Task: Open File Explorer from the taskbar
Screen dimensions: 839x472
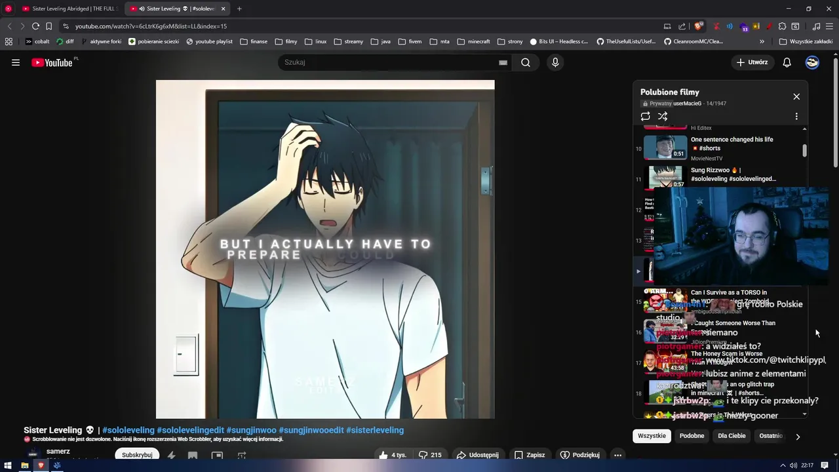Action: point(24,465)
